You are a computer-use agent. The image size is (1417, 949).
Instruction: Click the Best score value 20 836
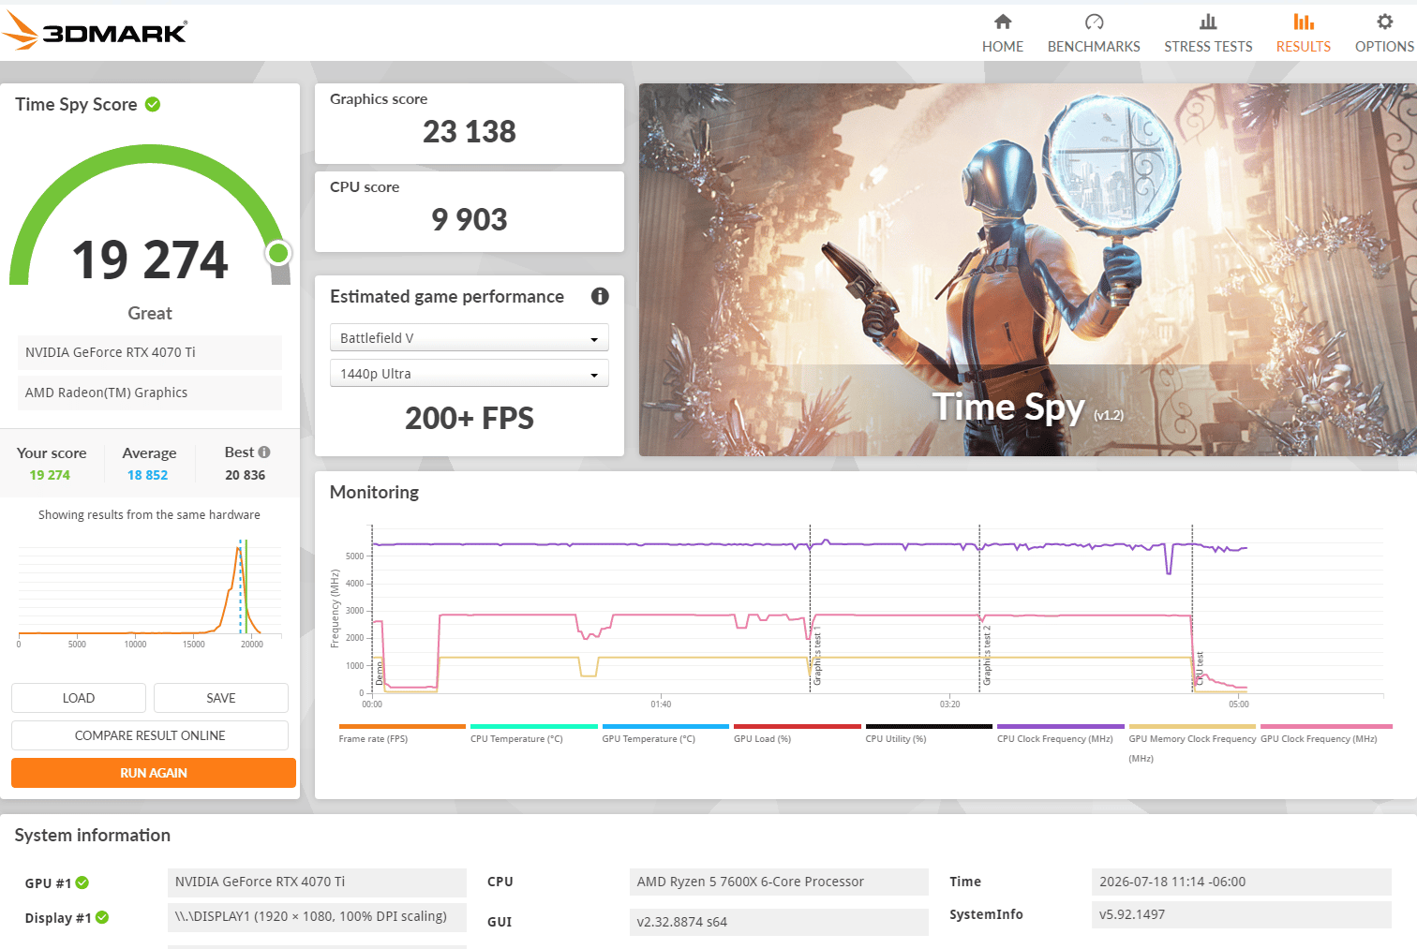coord(246,475)
